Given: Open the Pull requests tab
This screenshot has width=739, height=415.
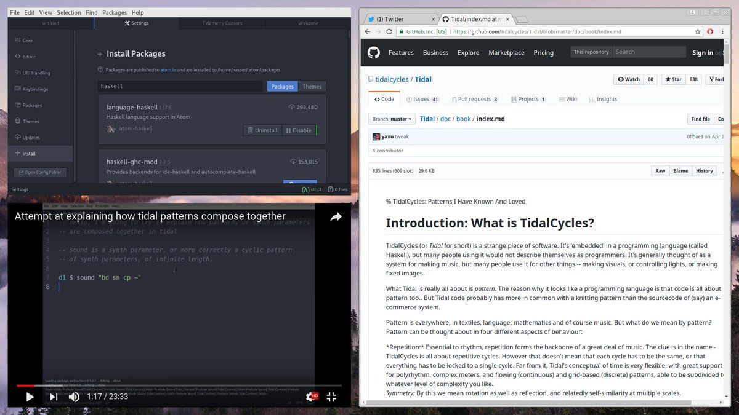Looking at the screenshot, I should pos(474,99).
